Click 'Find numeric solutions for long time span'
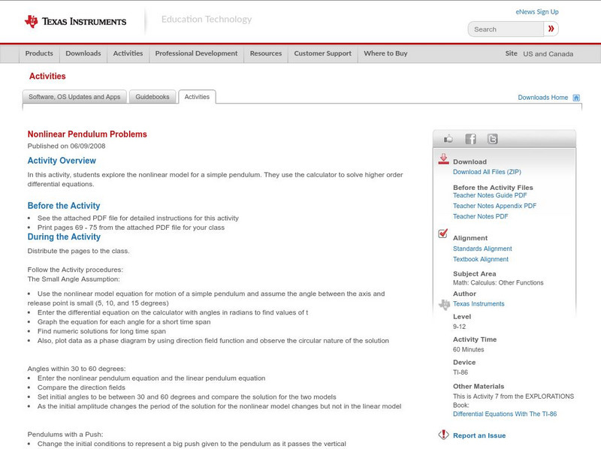Screen dimensions: 601x449 tap(101, 331)
